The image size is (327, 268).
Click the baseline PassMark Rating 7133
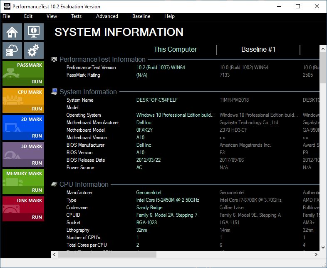(x=225, y=75)
